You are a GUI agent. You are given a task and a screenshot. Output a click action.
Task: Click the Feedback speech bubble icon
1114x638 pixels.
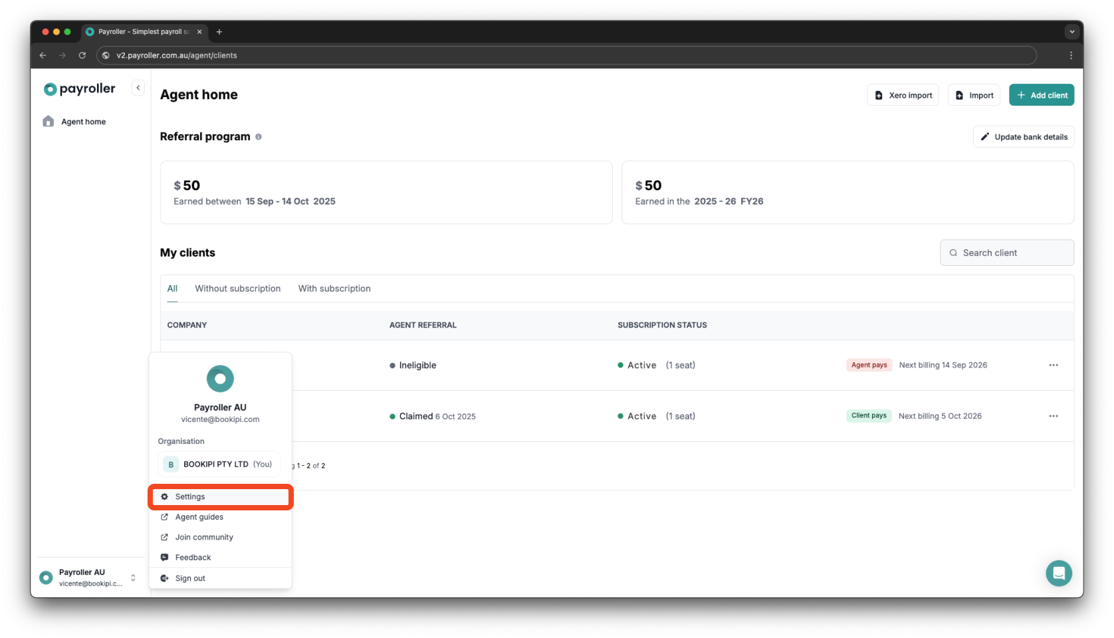(x=164, y=557)
